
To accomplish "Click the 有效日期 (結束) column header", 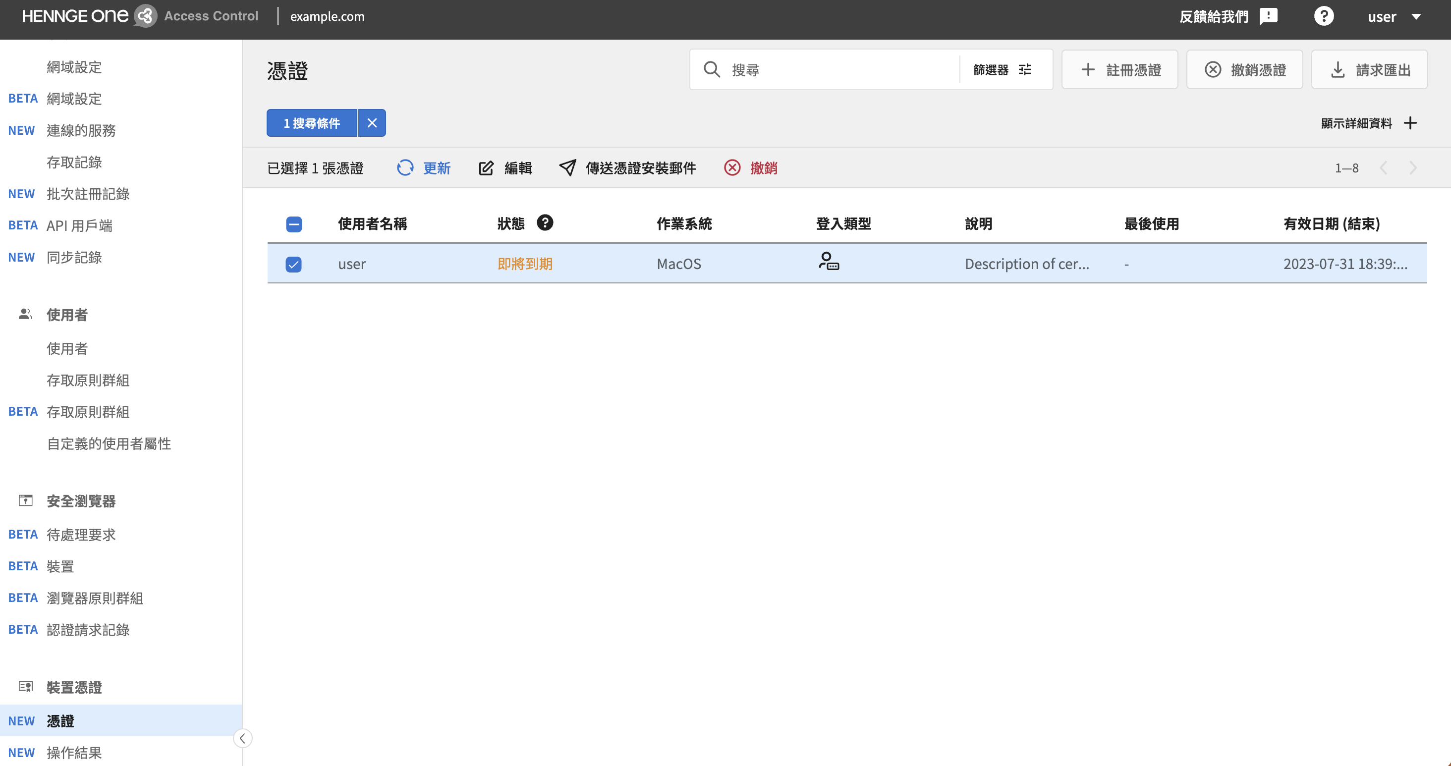I will (1332, 223).
